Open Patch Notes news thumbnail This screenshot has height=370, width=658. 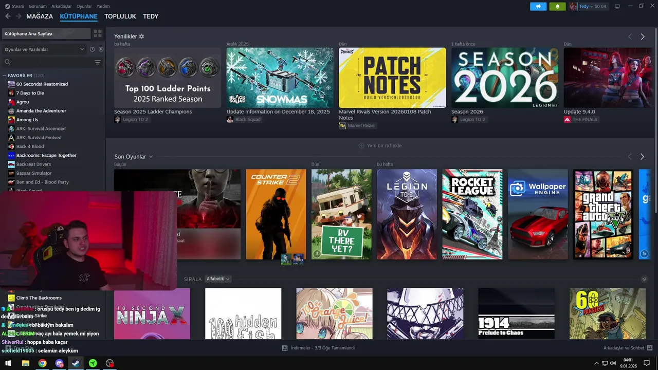(392, 78)
